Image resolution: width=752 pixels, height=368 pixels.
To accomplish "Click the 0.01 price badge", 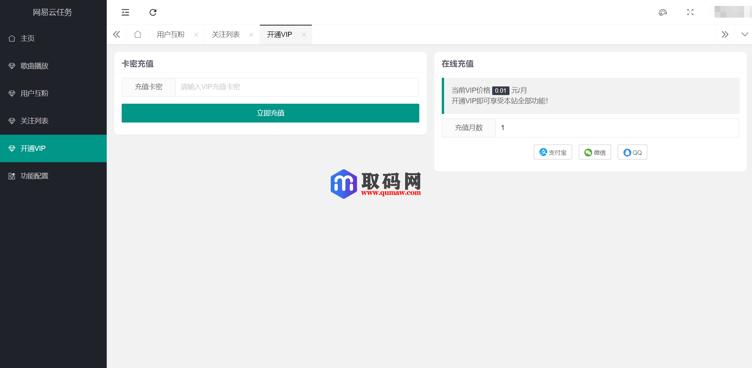I will (500, 91).
